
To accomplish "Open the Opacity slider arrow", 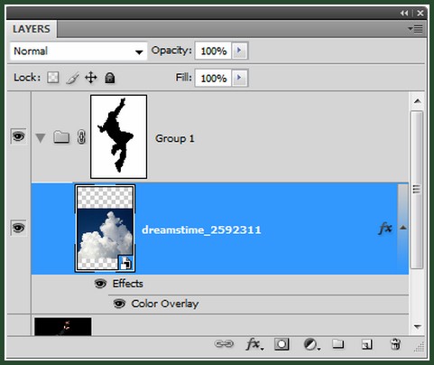I will pos(240,51).
